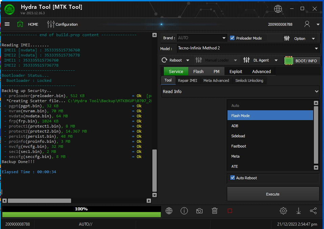
Task: Switch to the Advanced tab
Action: pos(261,71)
